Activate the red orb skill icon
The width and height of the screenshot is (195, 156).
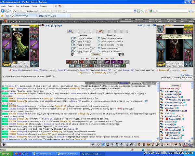pos(82,62)
